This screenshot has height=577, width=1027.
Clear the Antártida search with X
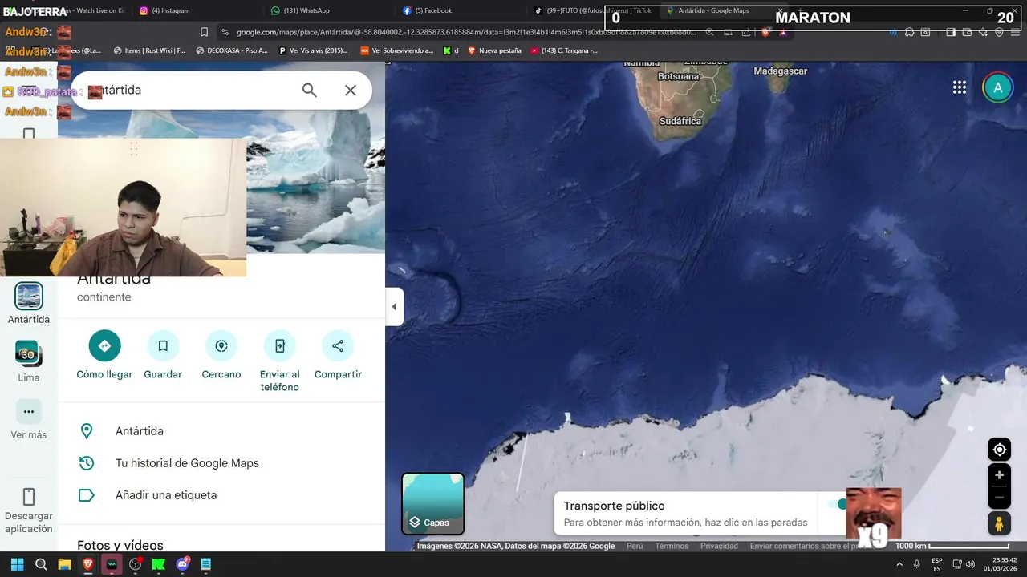(x=351, y=91)
